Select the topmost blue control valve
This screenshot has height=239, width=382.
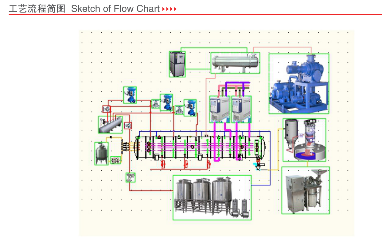(x=130, y=95)
